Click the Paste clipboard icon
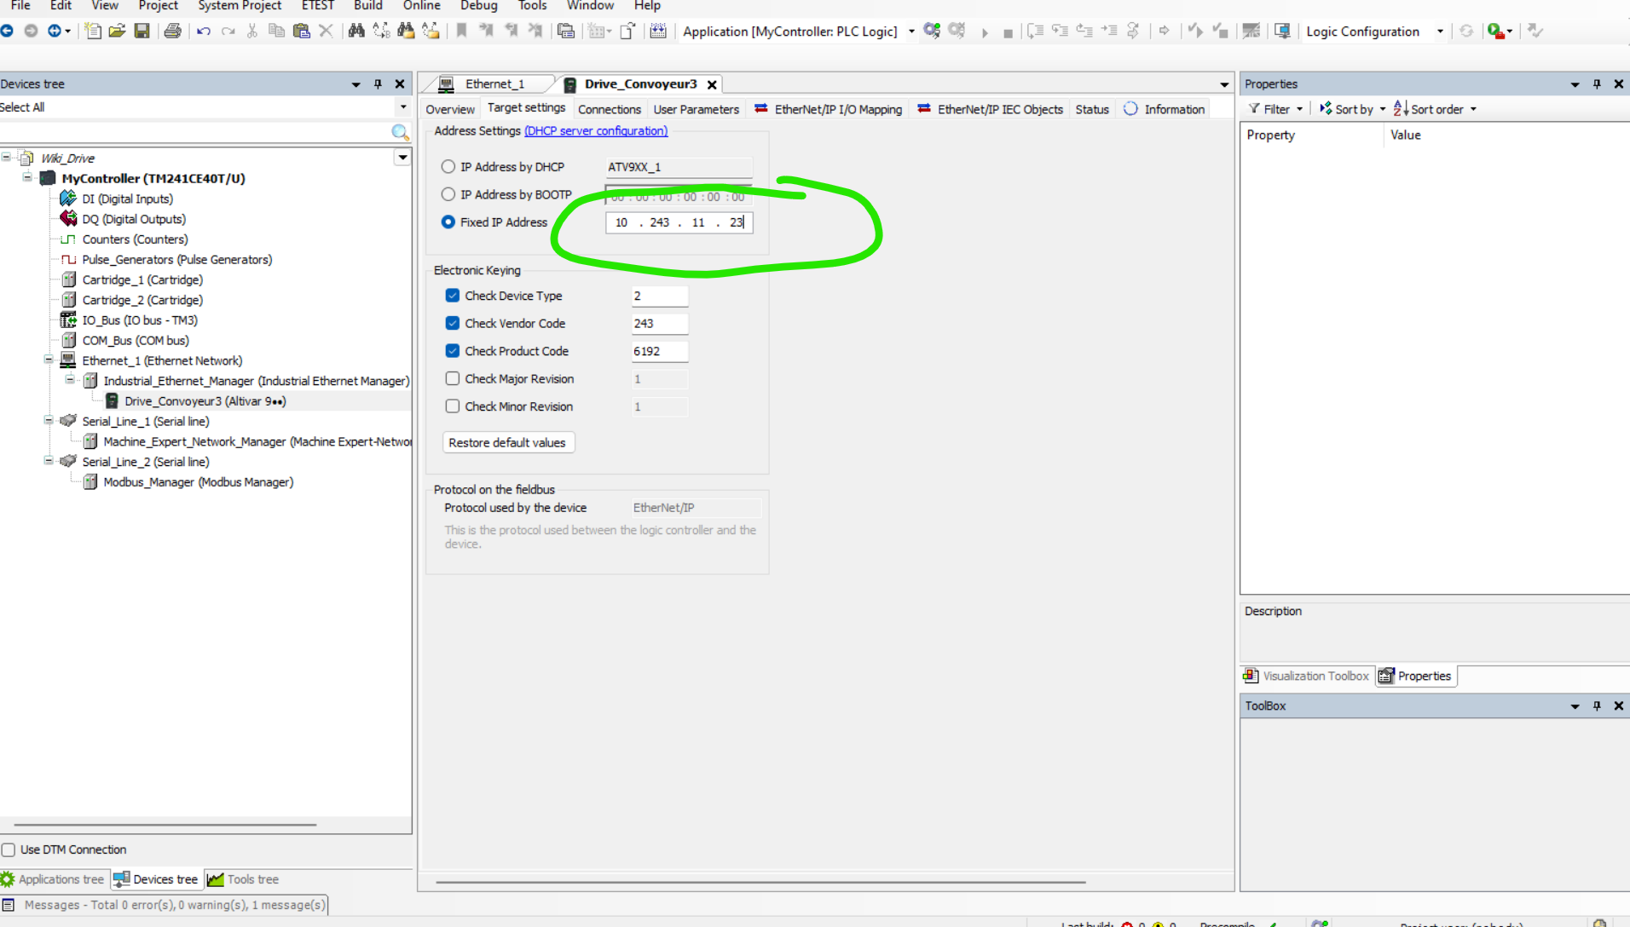Viewport: 1630px width, 927px height. point(301,32)
